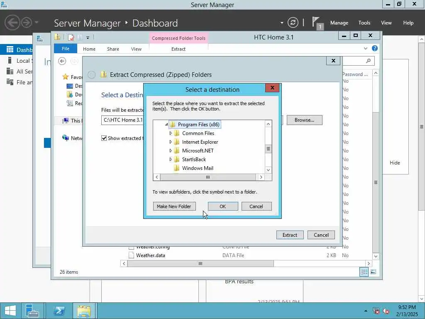Select Local Server icon in sidebar

pos(10,60)
